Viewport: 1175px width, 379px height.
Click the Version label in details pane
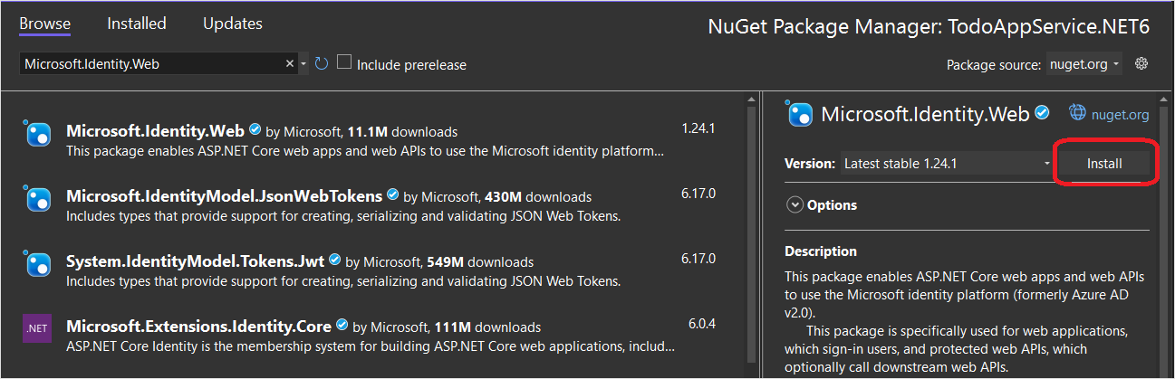810,164
